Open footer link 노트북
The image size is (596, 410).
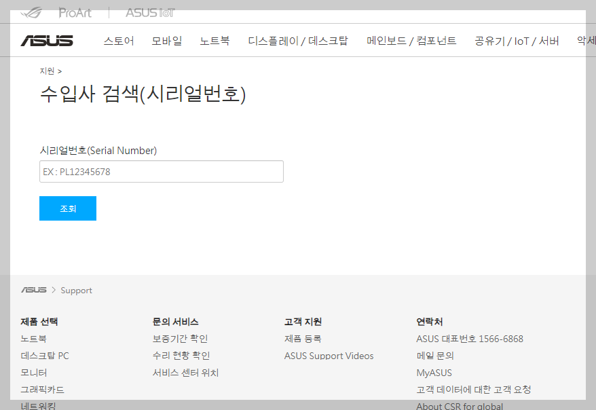(33, 339)
